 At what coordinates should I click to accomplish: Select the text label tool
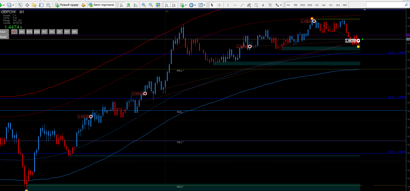point(270,5)
